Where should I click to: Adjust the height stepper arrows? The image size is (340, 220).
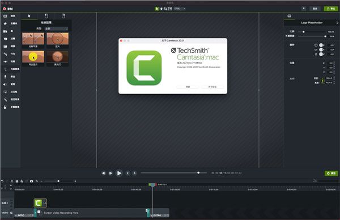click(334, 83)
